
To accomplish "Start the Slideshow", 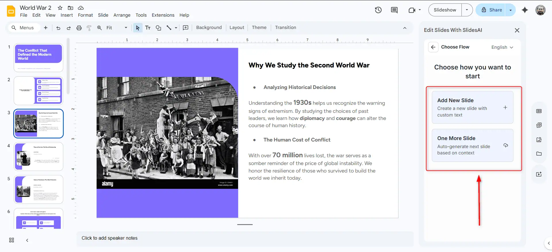I will click(x=445, y=10).
